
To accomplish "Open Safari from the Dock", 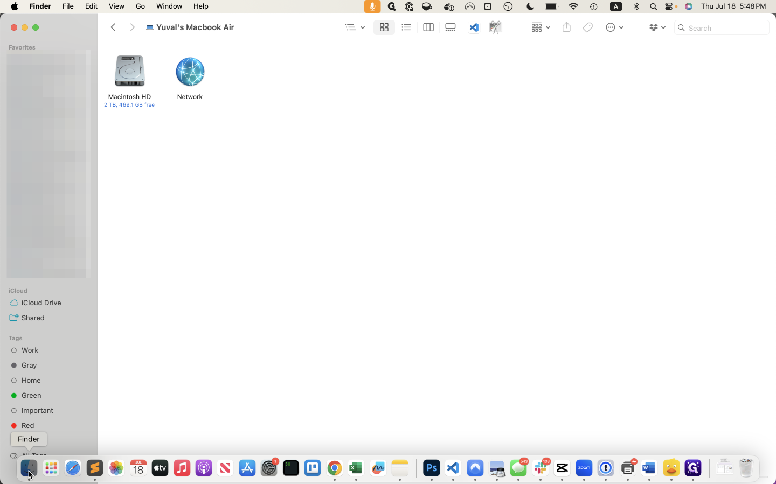I will click(x=73, y=468).
